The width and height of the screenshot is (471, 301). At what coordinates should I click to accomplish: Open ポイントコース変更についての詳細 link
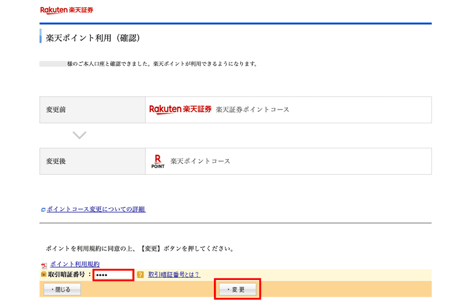pyautogui.click(x=96, y=209)
